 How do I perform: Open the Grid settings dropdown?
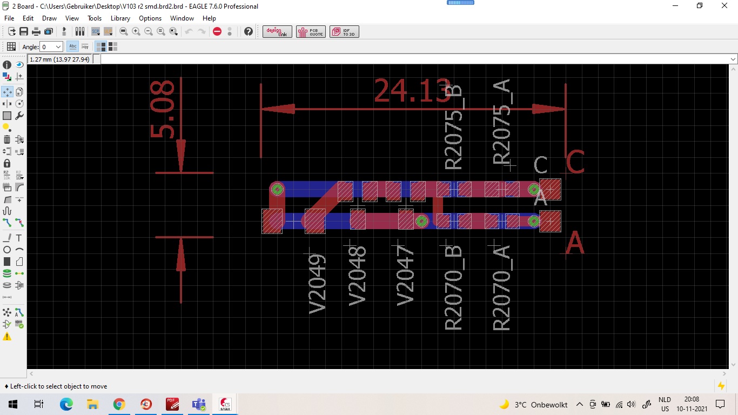click(x=11, y=46)
